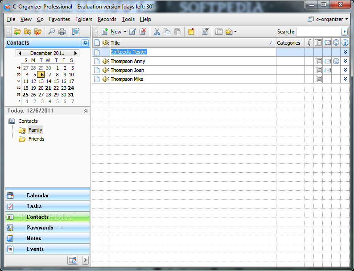
Task: Switch to the Tasks section
Action: point(47,206)
